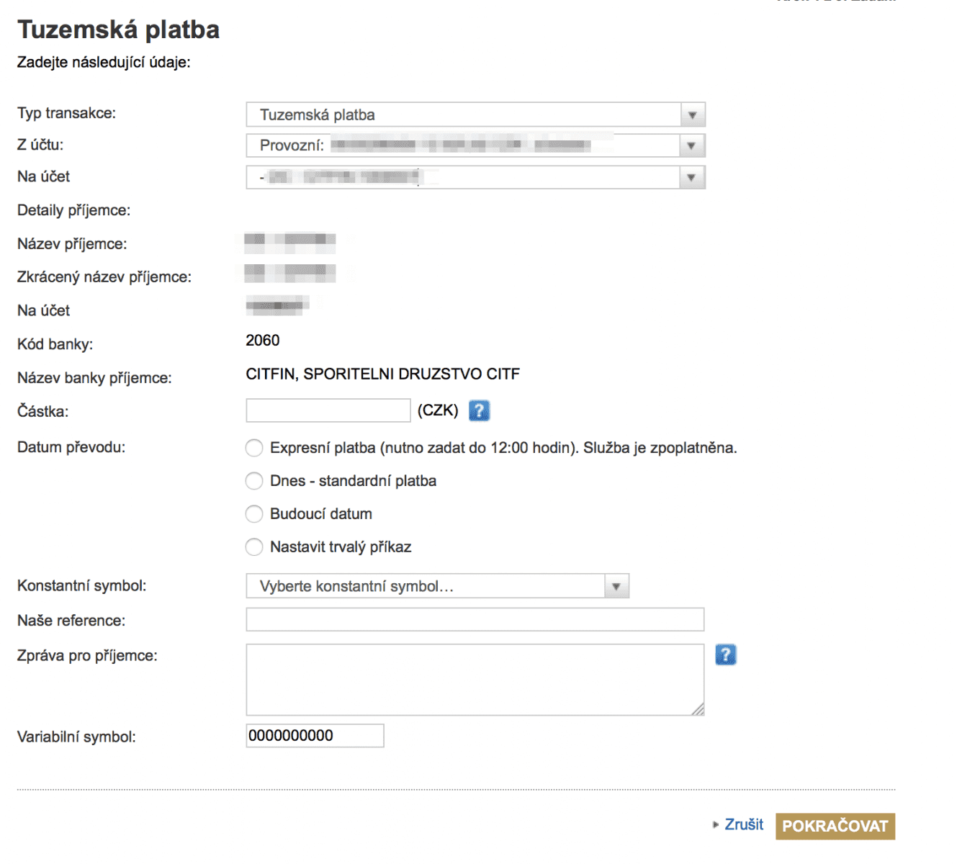Click the arrow of Typ transakce dropdown
Screen dimensions: 957x864
point(692,114)
